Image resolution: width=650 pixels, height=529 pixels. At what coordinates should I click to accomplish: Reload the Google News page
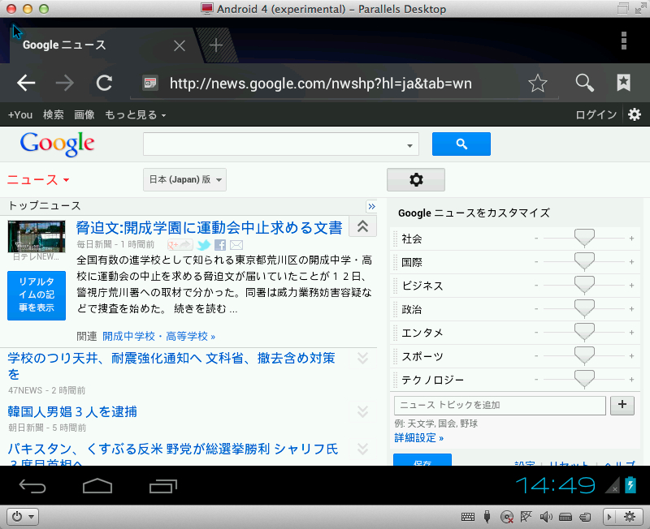(104, 84)
